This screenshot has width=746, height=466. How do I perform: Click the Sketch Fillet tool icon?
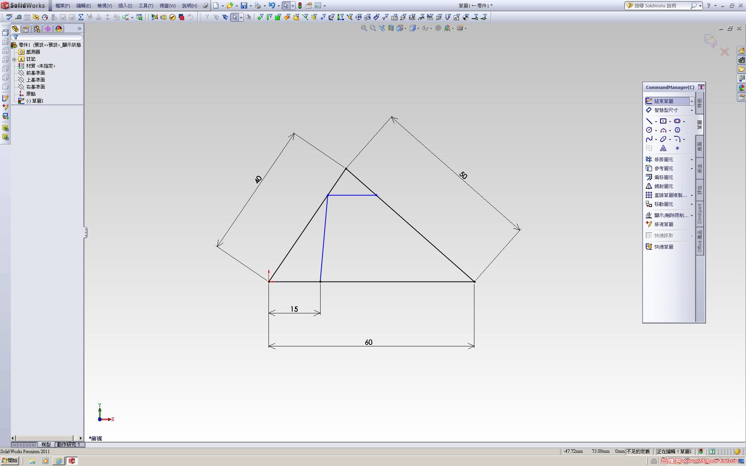tap(677, 139)
